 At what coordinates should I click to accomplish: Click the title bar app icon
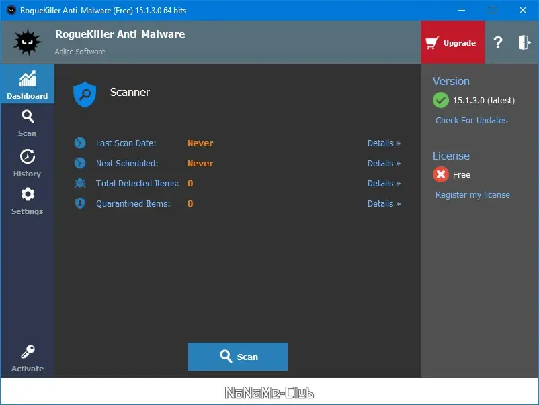tap(11, 10)
